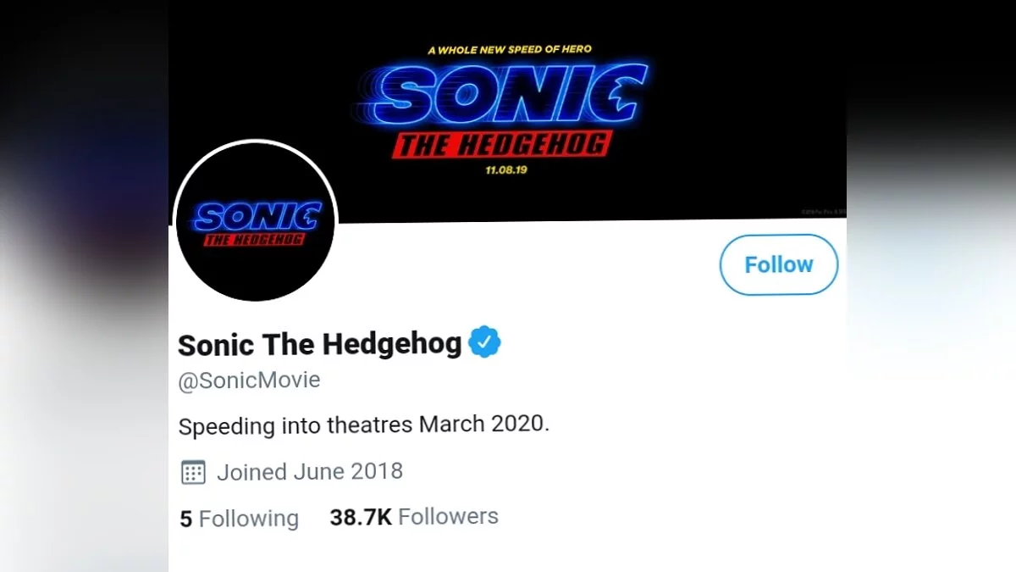
Task: Open the 5 Following list
Action: click(239, 518)
